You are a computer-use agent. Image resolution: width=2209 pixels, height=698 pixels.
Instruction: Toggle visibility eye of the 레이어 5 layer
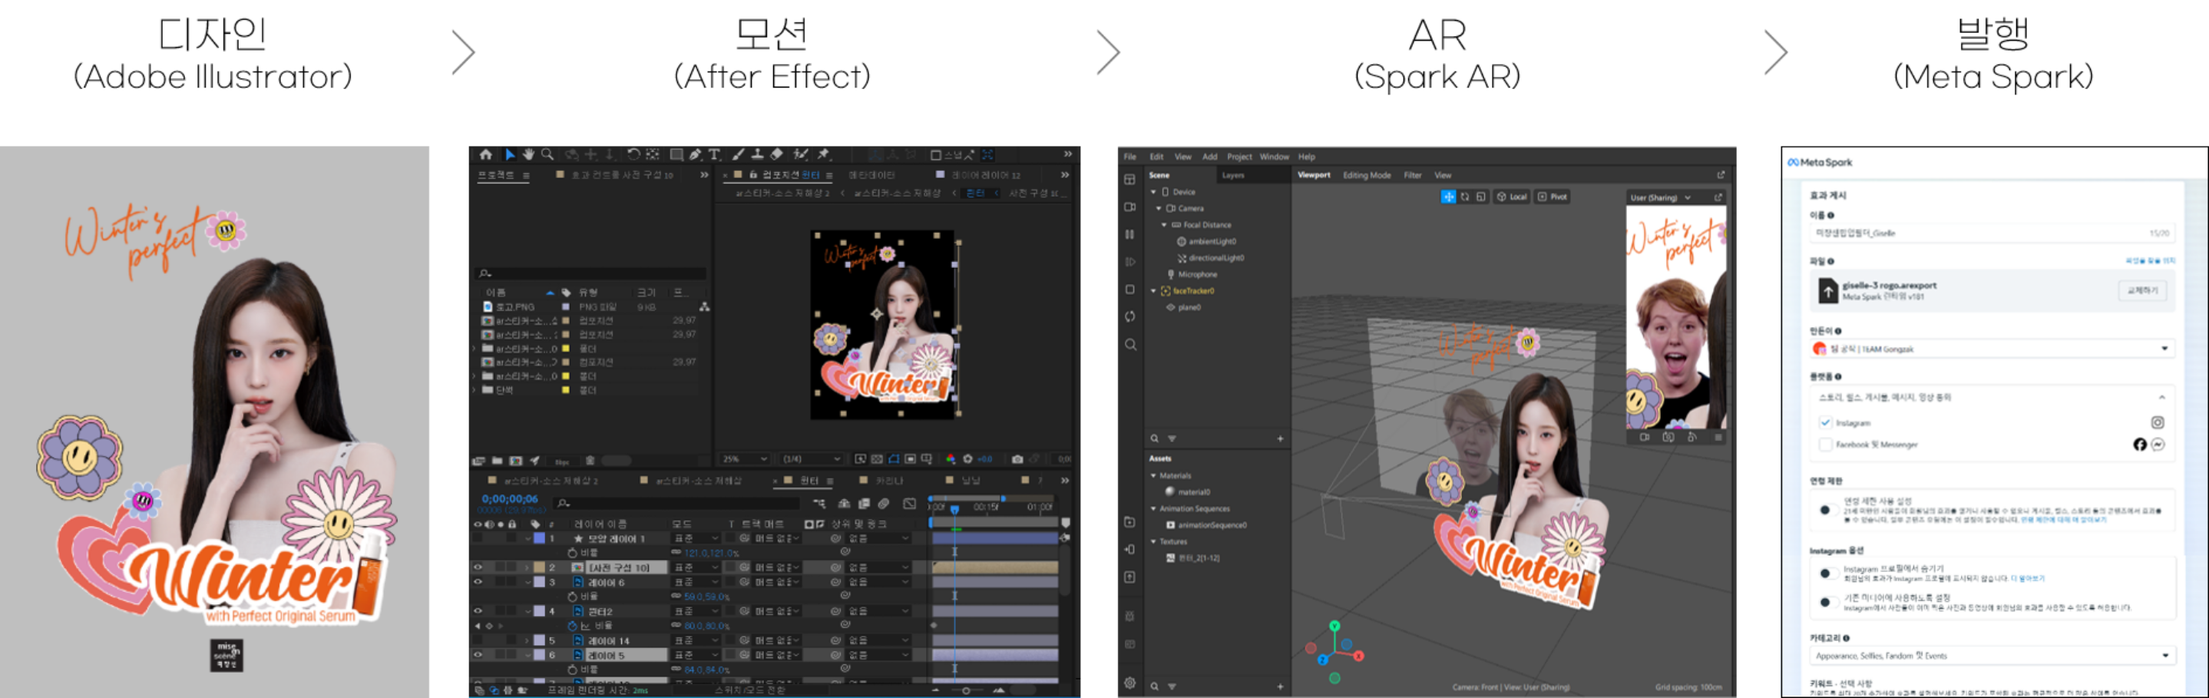point(478,655)
